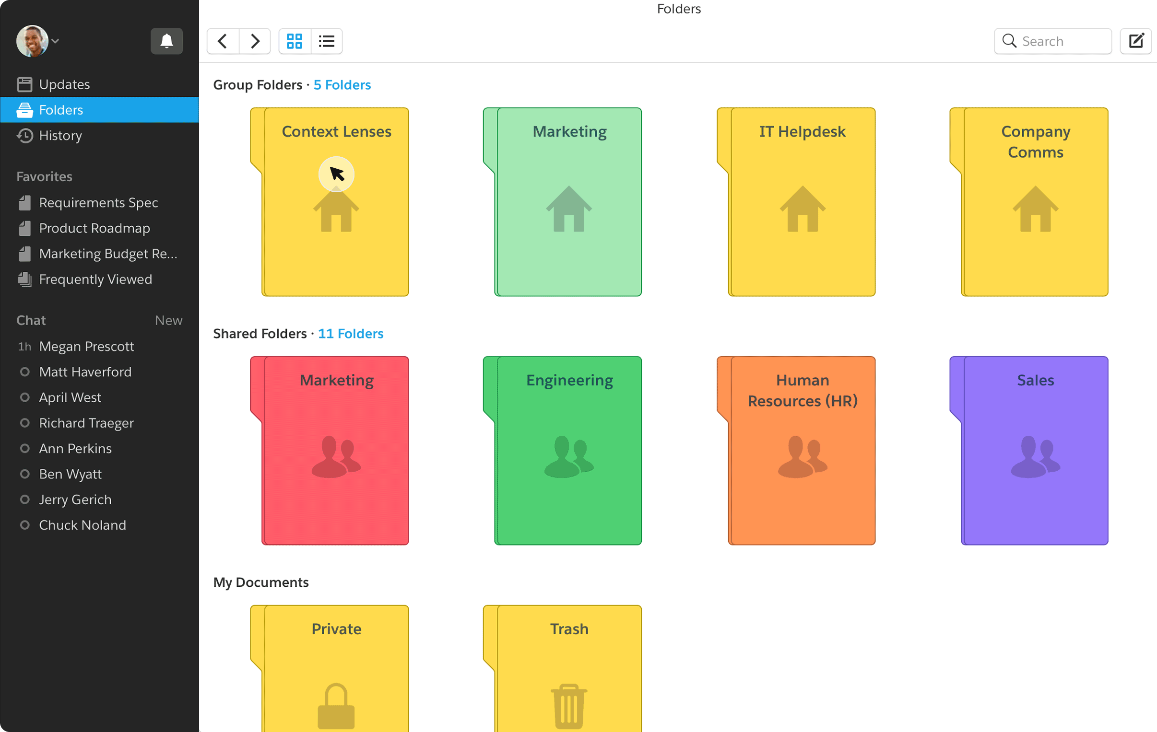The width and height of the screenshot is (1157, 732).
Task: Open the IT Helpdesk folder
Action: click(x=796, y=202)
